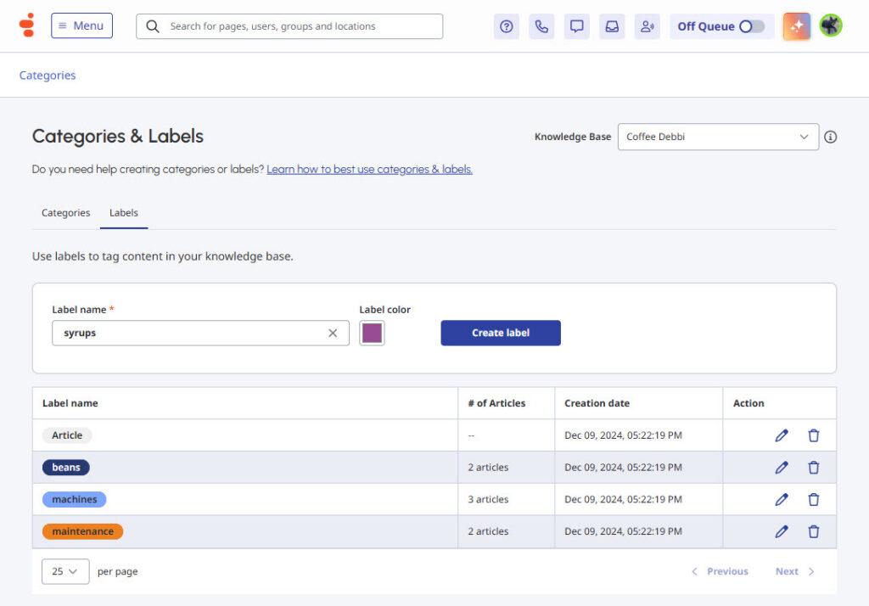Open the inbox tray icon

(x=612, y=26)
